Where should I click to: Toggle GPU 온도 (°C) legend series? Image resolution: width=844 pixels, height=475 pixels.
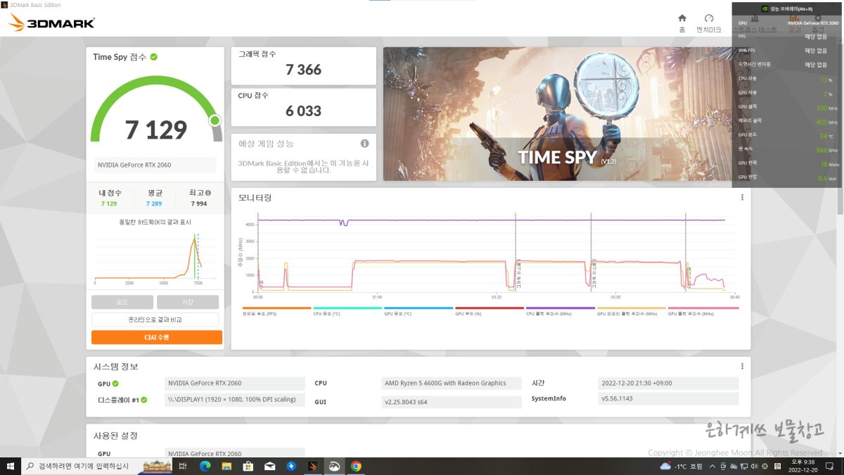418,311
